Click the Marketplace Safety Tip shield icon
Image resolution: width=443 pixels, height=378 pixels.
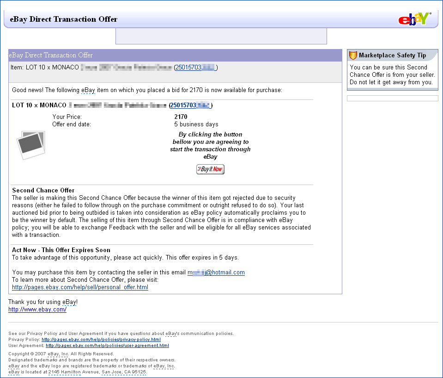(353, 55)
